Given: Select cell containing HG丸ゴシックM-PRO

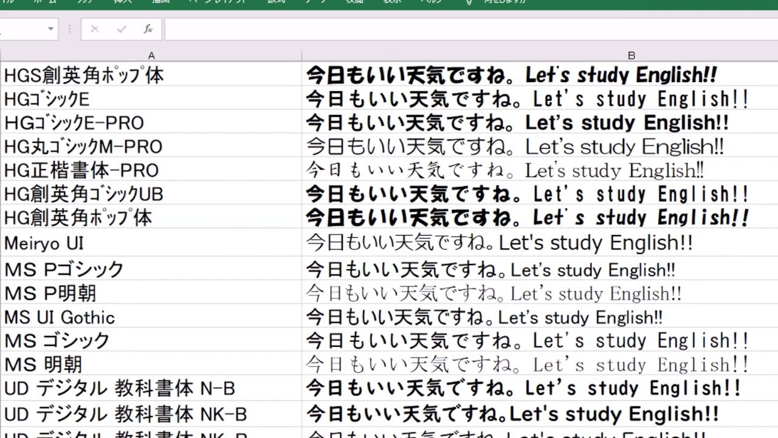Looking at the screenshot, I should click(x=151, y=146).
